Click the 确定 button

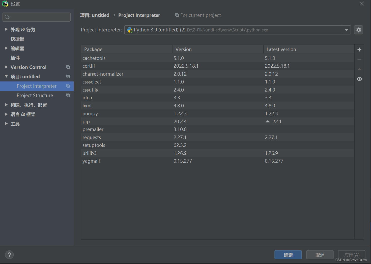pos(288,255)
